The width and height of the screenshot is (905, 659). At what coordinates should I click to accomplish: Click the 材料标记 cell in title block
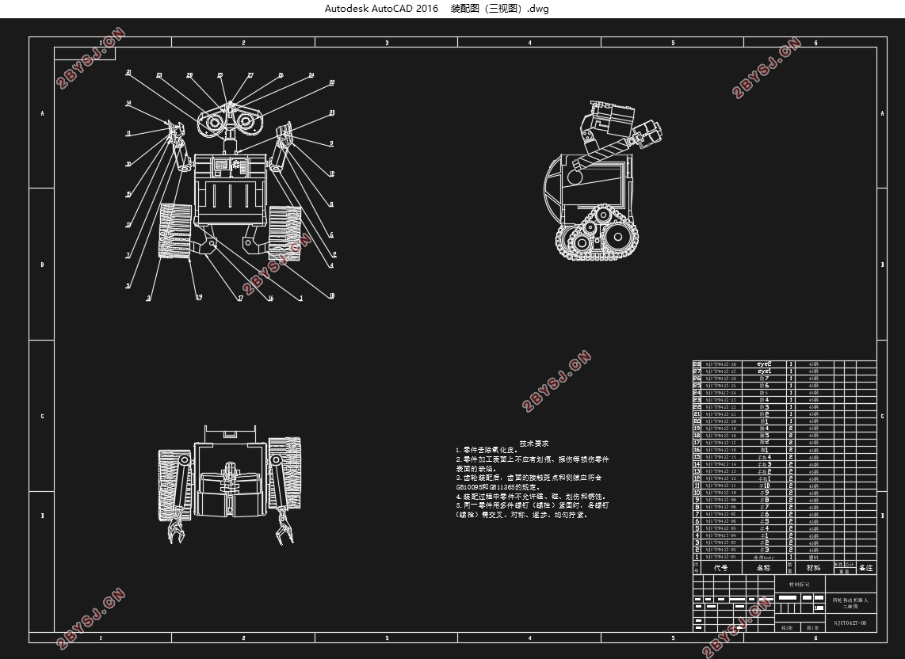click(x=800, y=585)
